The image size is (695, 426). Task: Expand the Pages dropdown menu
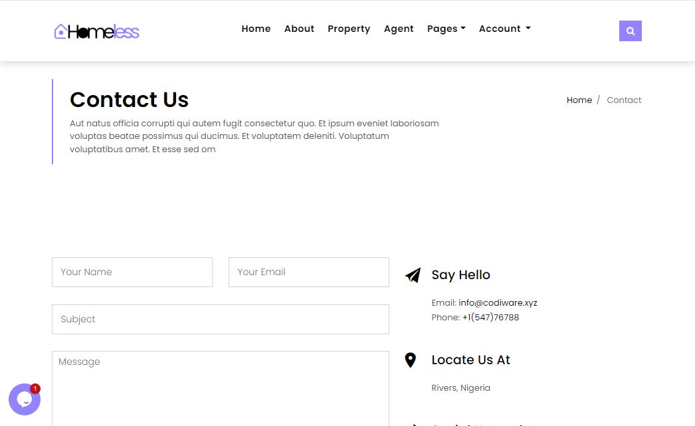(x=446, y=29)
